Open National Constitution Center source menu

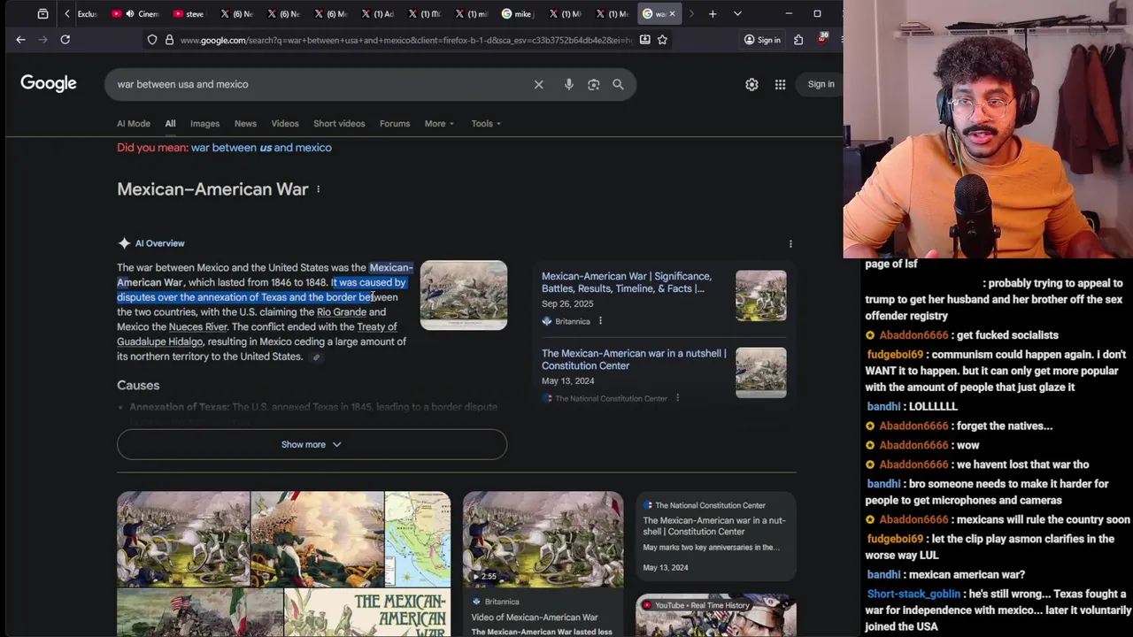677,398
